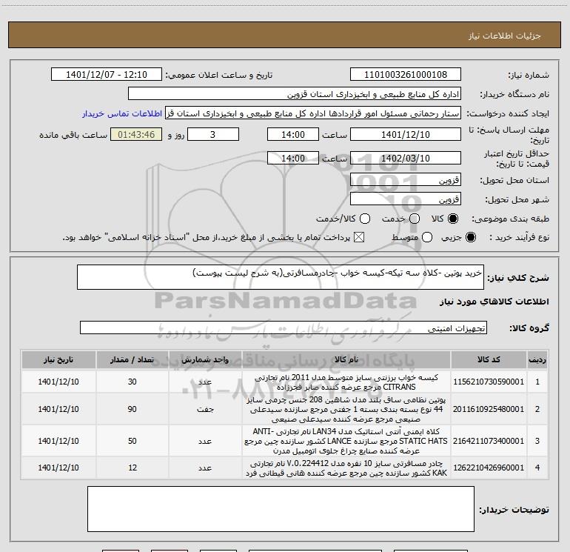570x552 pixels.
Task: Click the response deadline 14:00 time field
Action: point(293,134)
